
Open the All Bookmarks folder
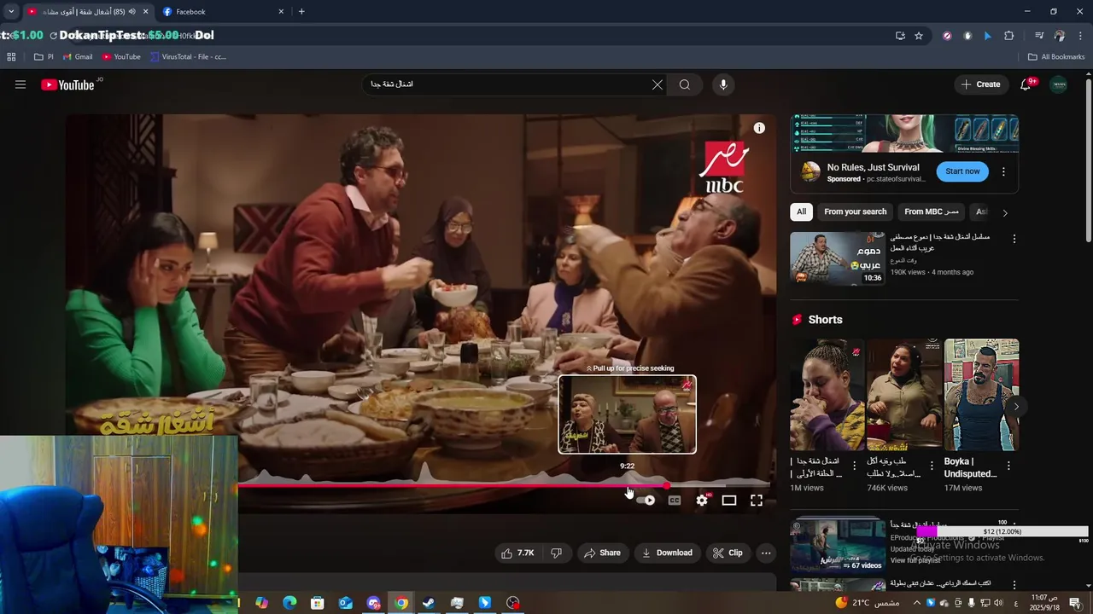click(x=1056, y=57)
